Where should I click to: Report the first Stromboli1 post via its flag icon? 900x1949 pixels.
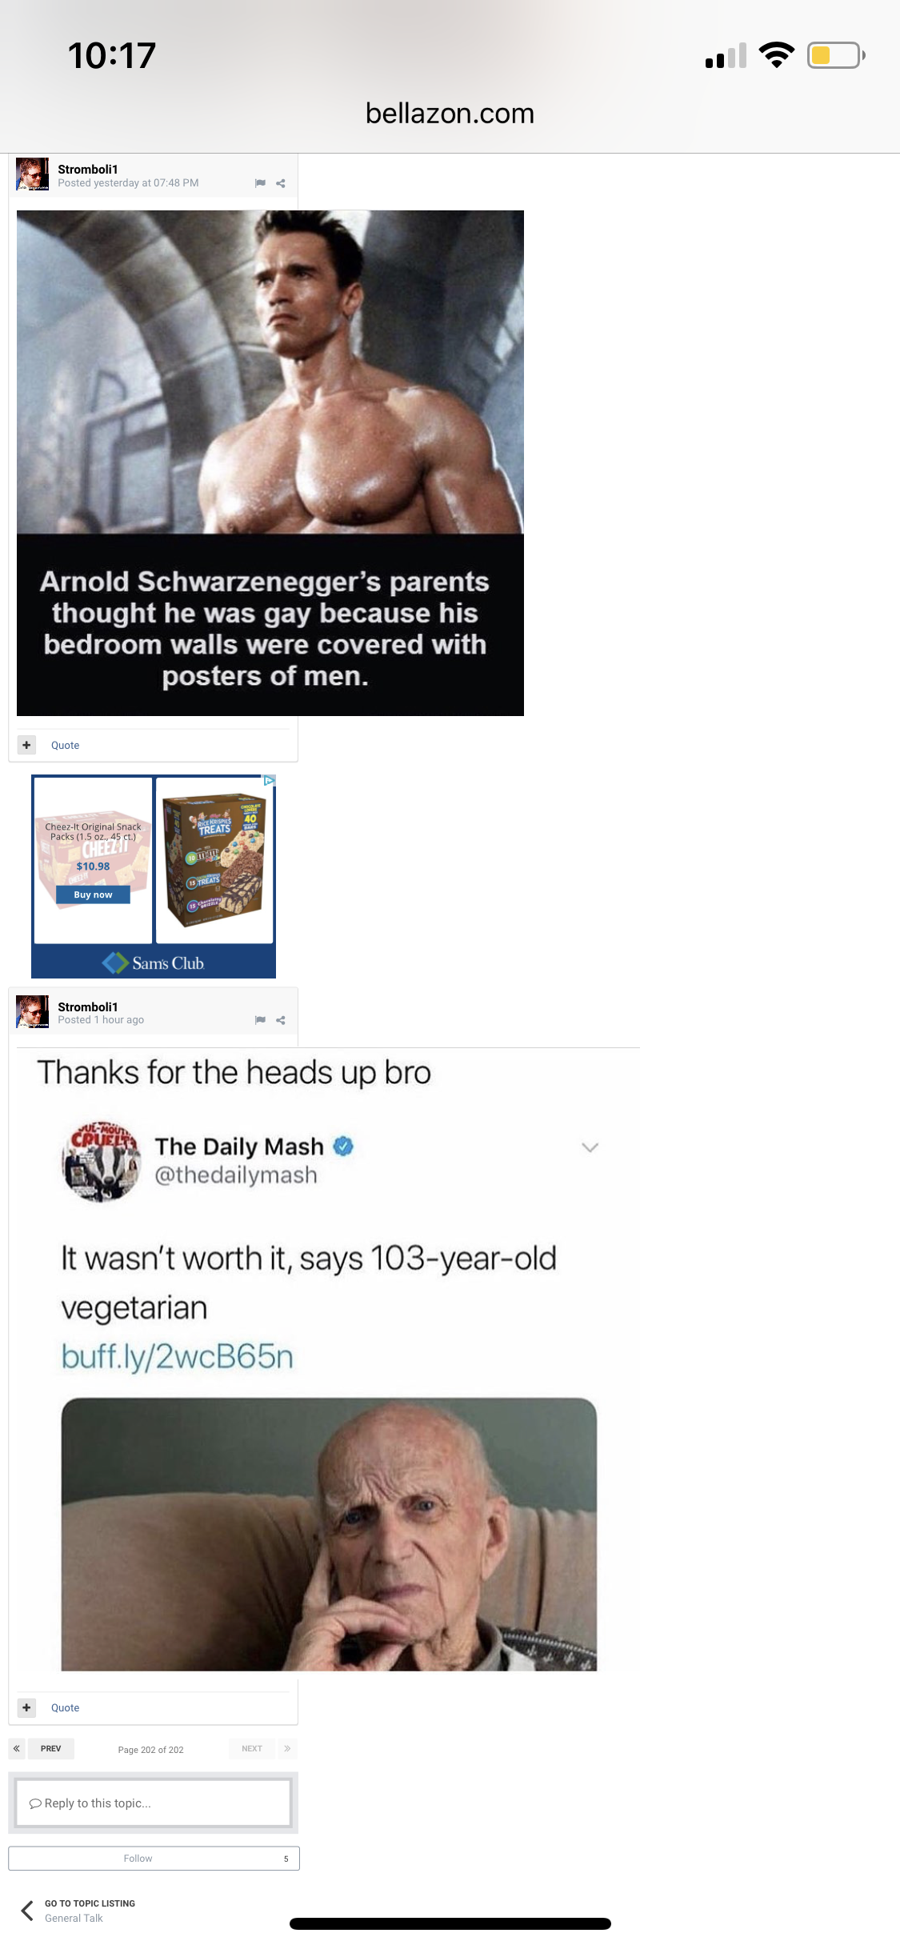260,183
